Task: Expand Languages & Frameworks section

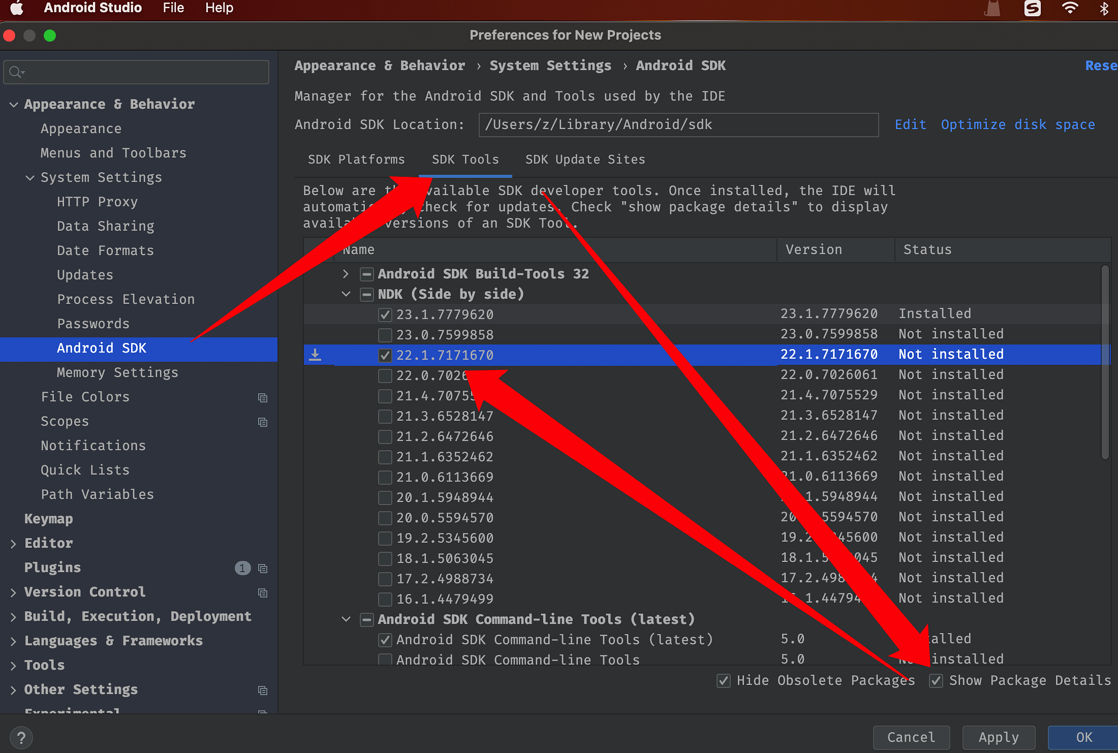Action: 14,641
